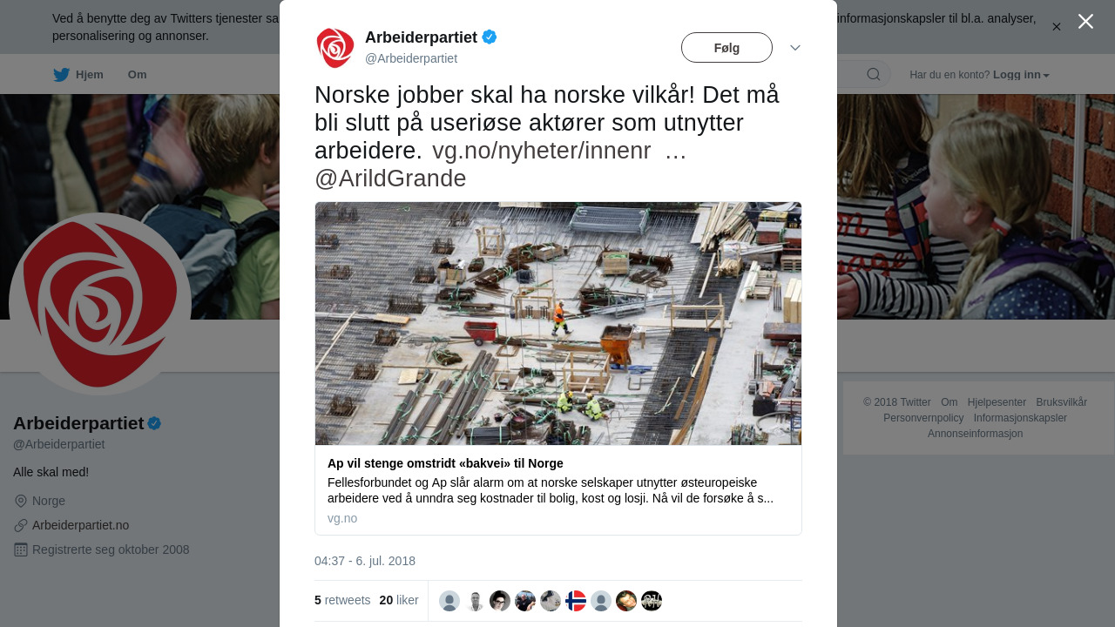View the 20 liker list
The height and width of the screenshot is (627, 1115).
click(x=399, y=600)
